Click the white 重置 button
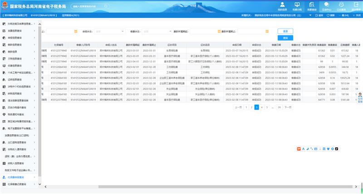The width and height of the screenshot is (363, 194). [285, 31]
